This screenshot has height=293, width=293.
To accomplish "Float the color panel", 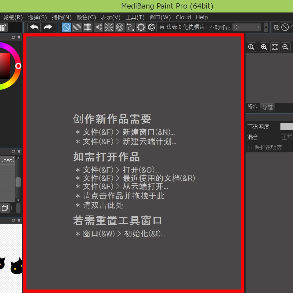I will [13, 37].
